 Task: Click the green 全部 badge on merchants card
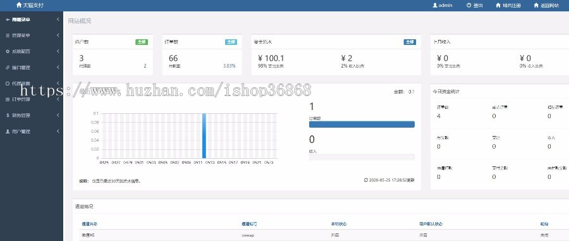(142, 42)
